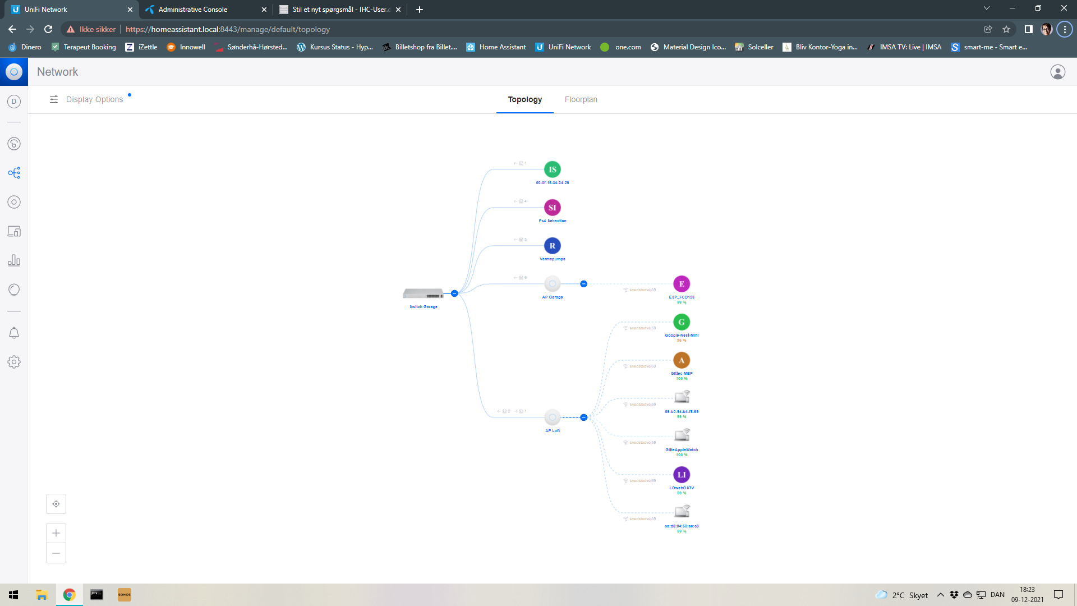Select the Google-Nest-Mini client node

[682, 322]
